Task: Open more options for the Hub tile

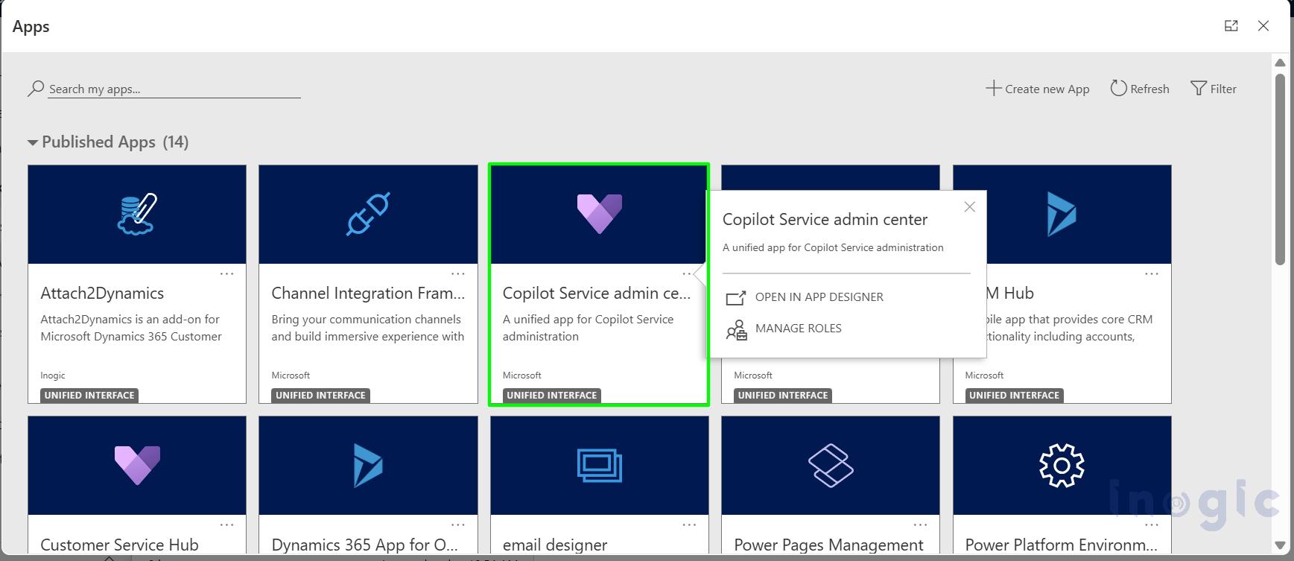Action: [1151, 274]
